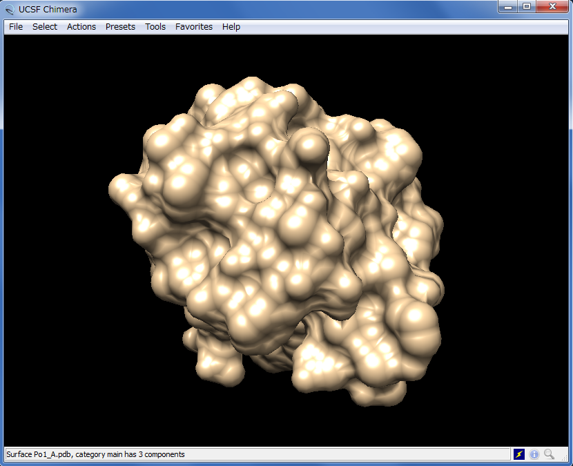Open the Tools menu
The image size is (573, 466).
point(155,27)
